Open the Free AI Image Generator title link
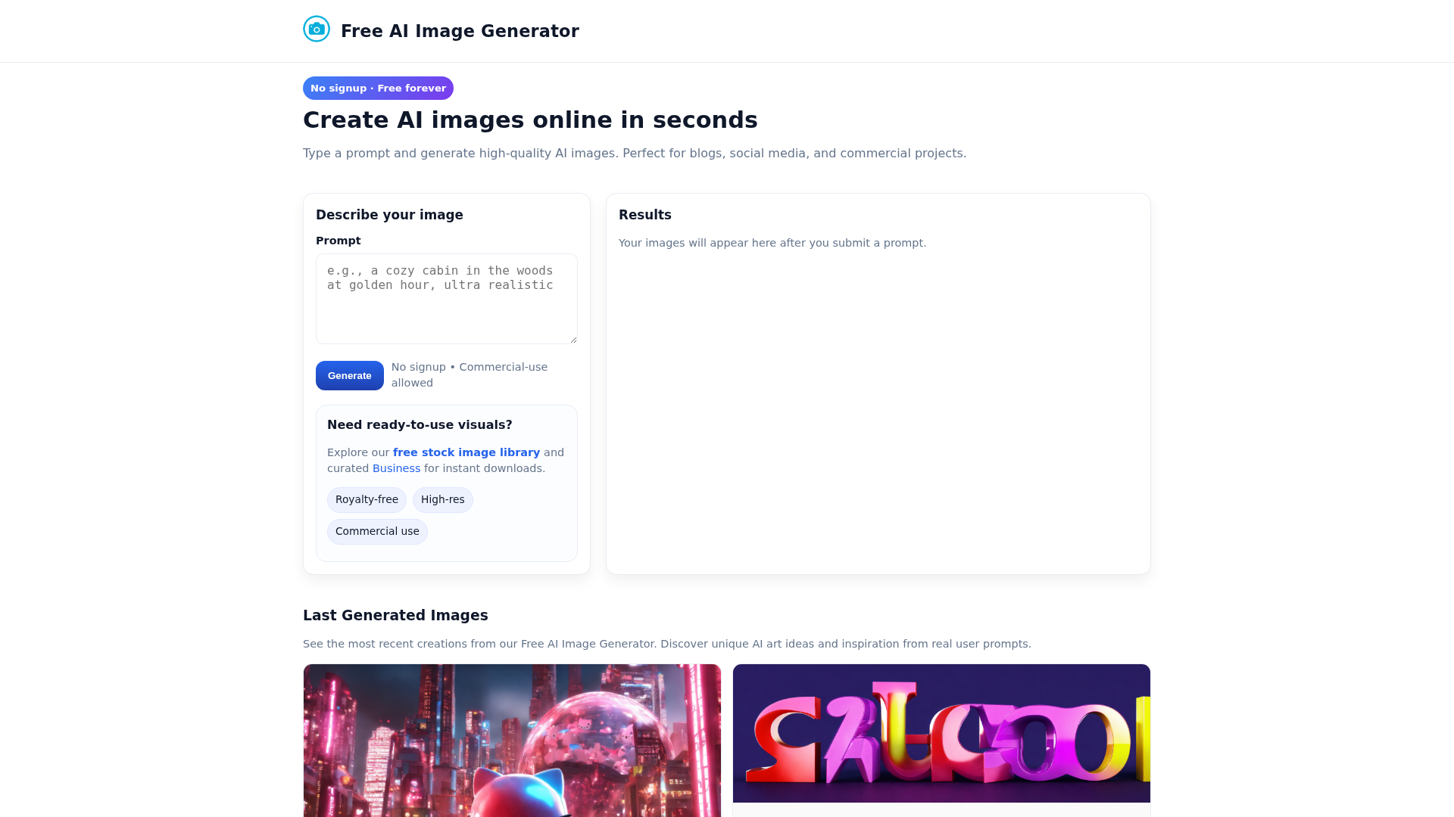The image size is (1454, 817). (x=460, y=31)
